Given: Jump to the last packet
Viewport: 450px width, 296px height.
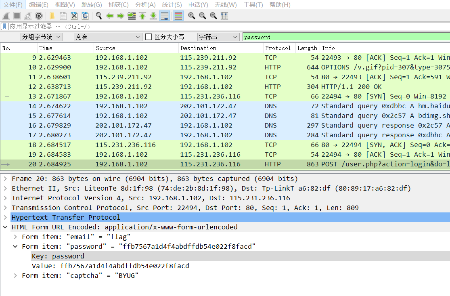Looking at the screenshot, I should coord(153,15).
